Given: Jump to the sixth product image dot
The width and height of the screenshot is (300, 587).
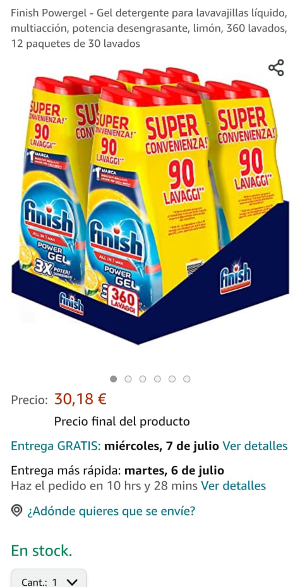Looking at the screenshot, I should click(x=186, y=379).
